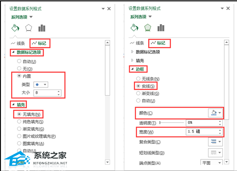Screen dimensions: 237x171
Task: Select 无线条(N) border radio button
Action: (x=138, y=78)
